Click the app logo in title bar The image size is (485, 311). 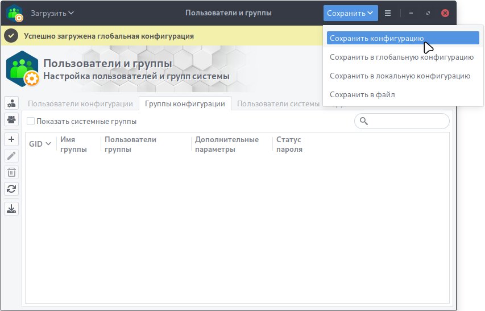coord(15,13)
